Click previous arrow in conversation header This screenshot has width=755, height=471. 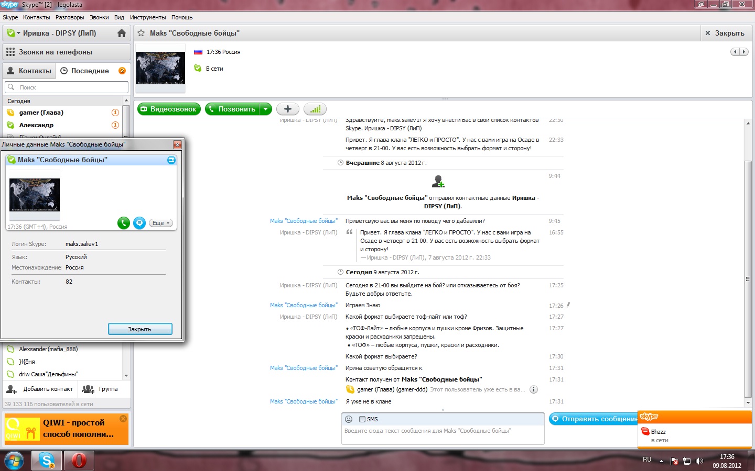point(735,52)
